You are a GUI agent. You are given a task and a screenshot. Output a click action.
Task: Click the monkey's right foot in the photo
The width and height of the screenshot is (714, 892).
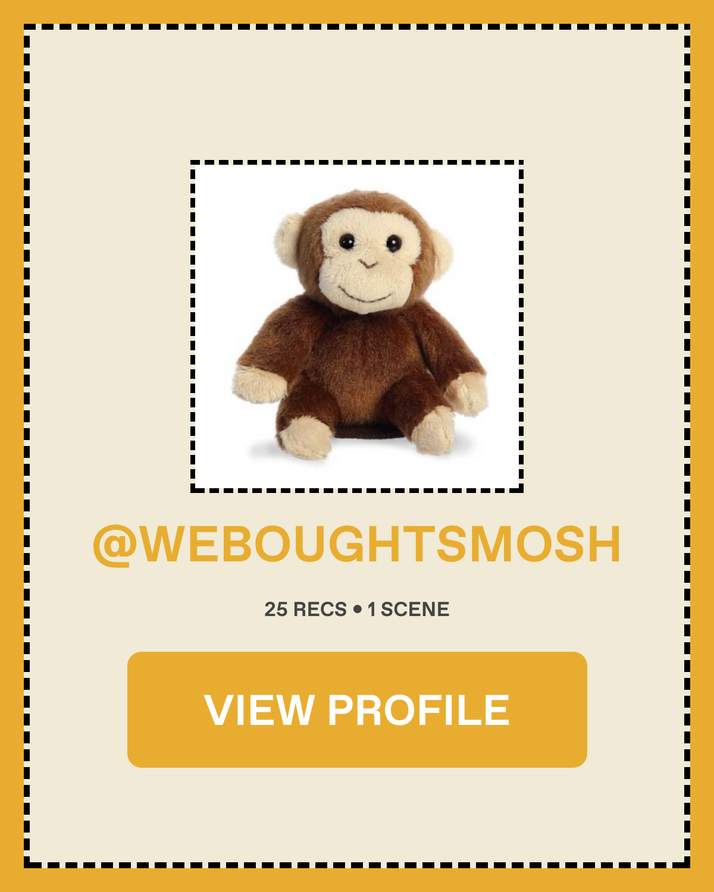coord(433,431)
